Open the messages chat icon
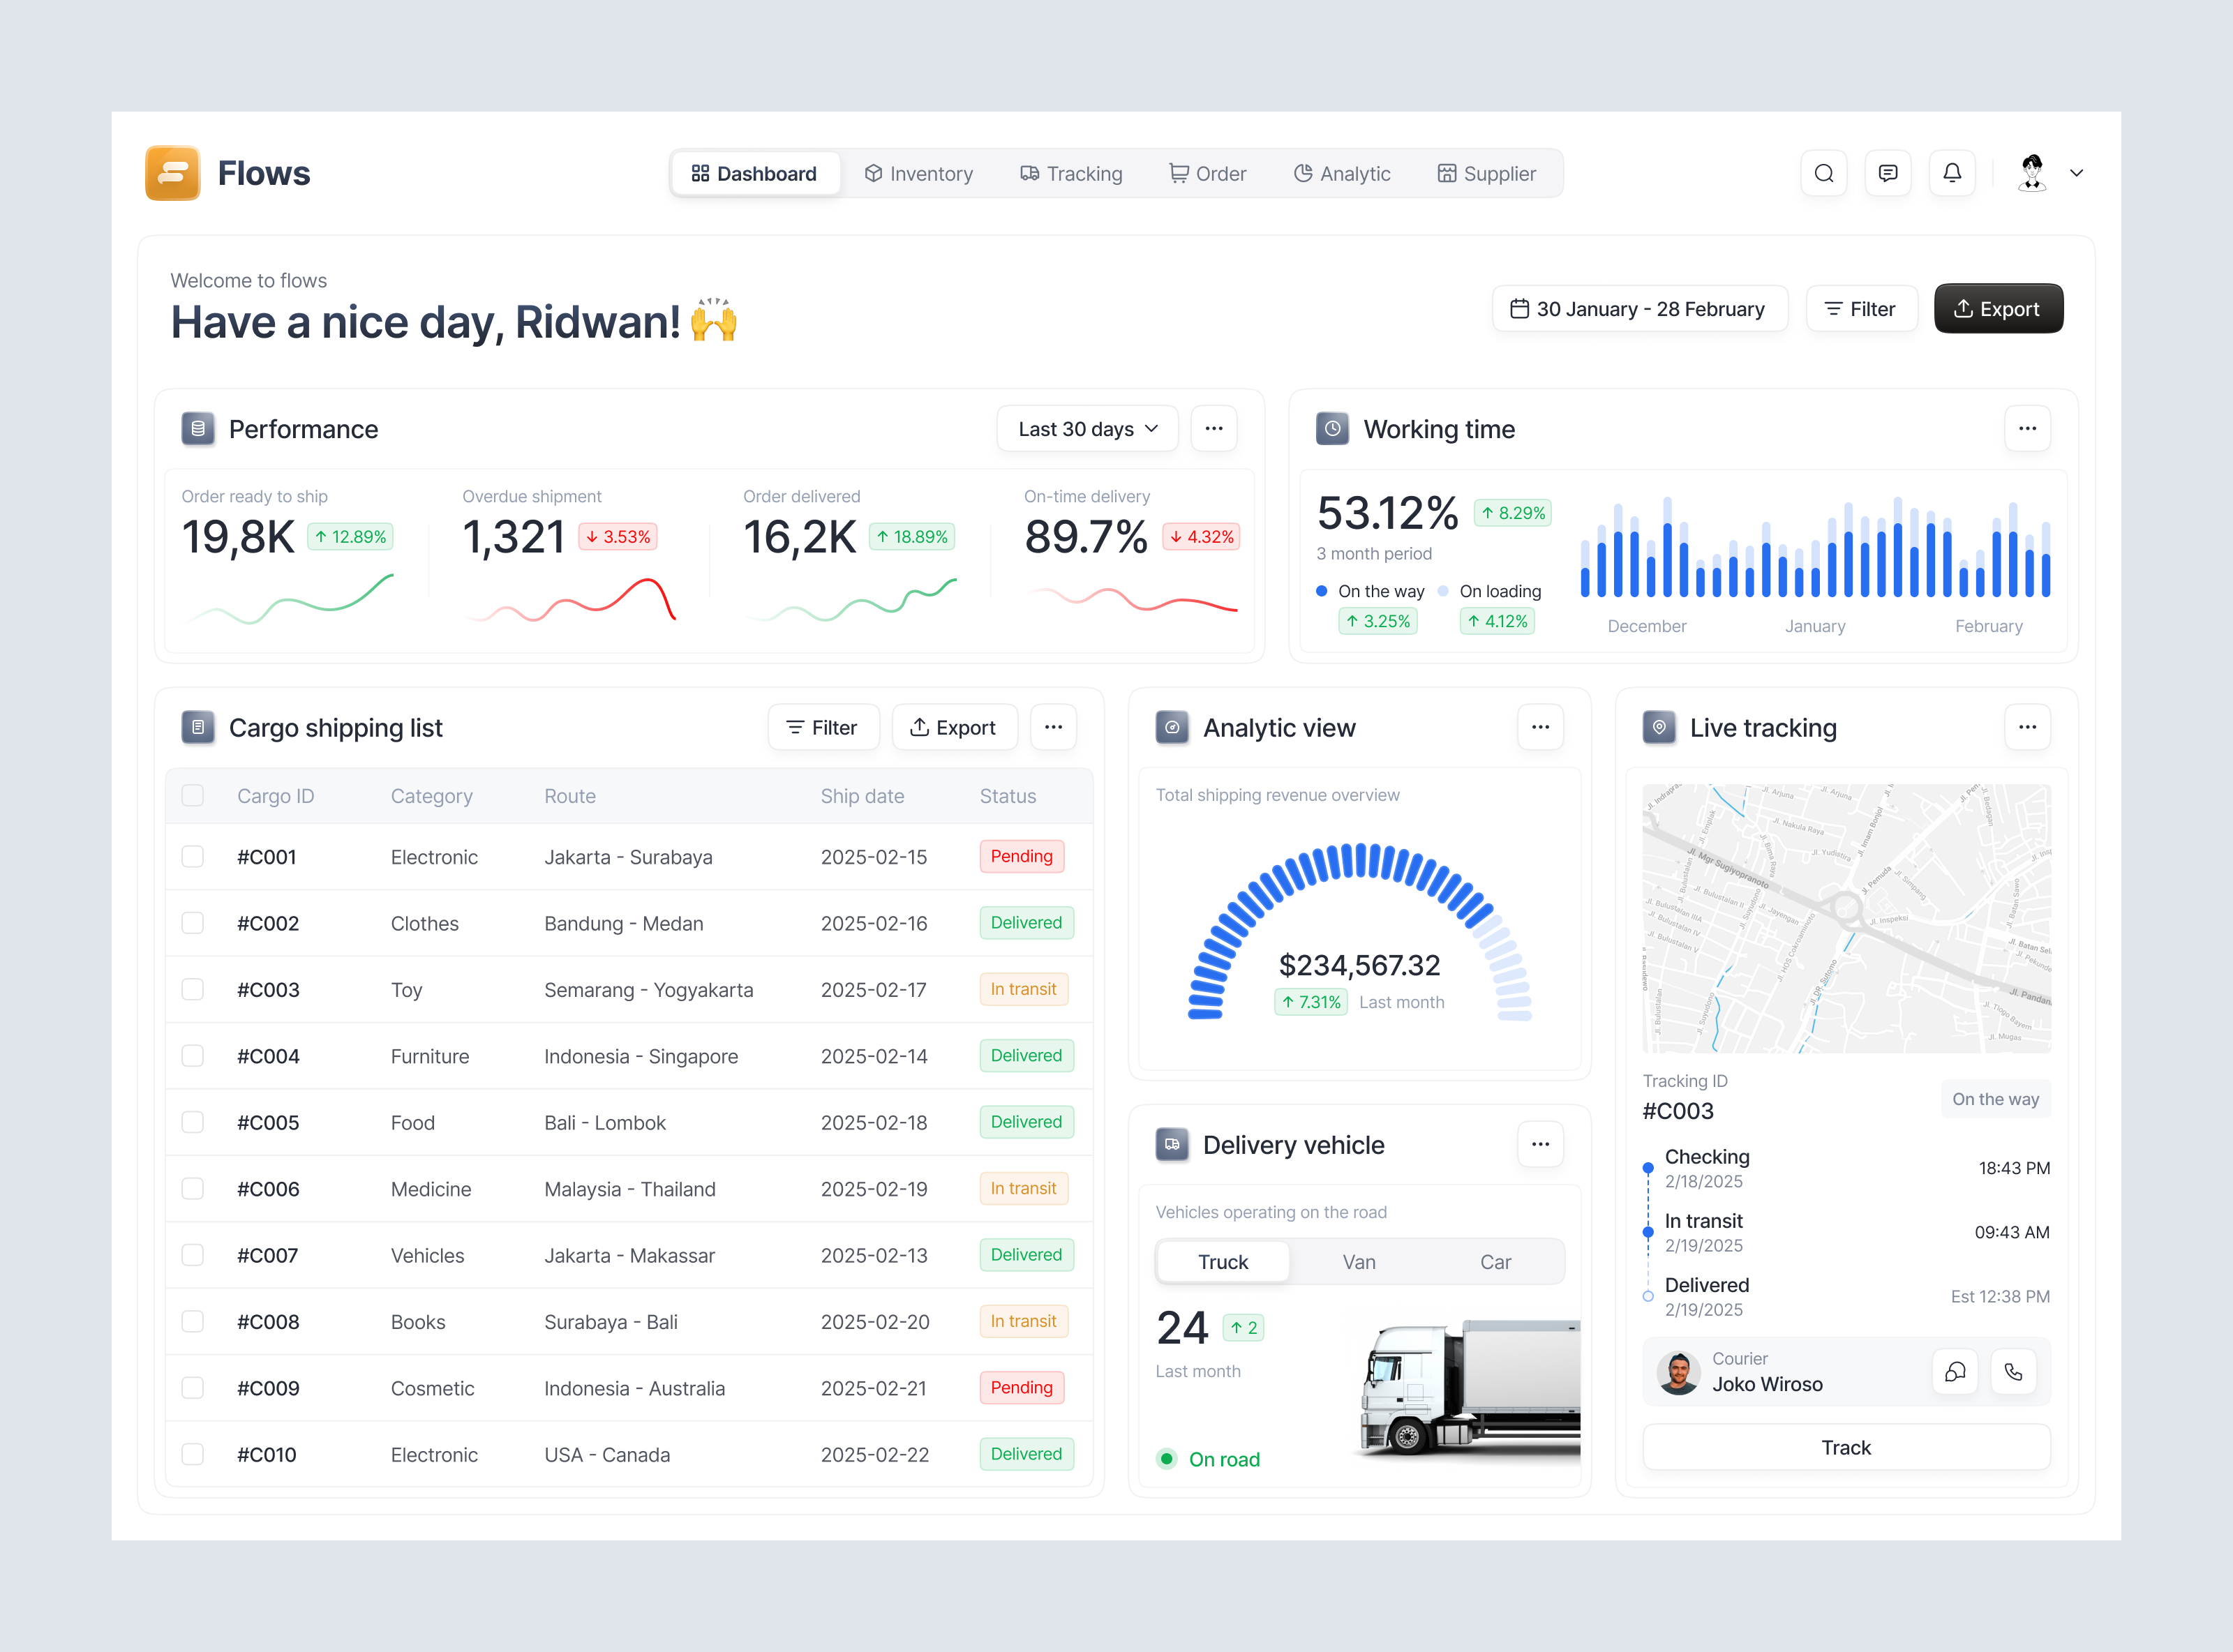The width and height of the screenshot is (2233, 1652). tap(1887, 173)
